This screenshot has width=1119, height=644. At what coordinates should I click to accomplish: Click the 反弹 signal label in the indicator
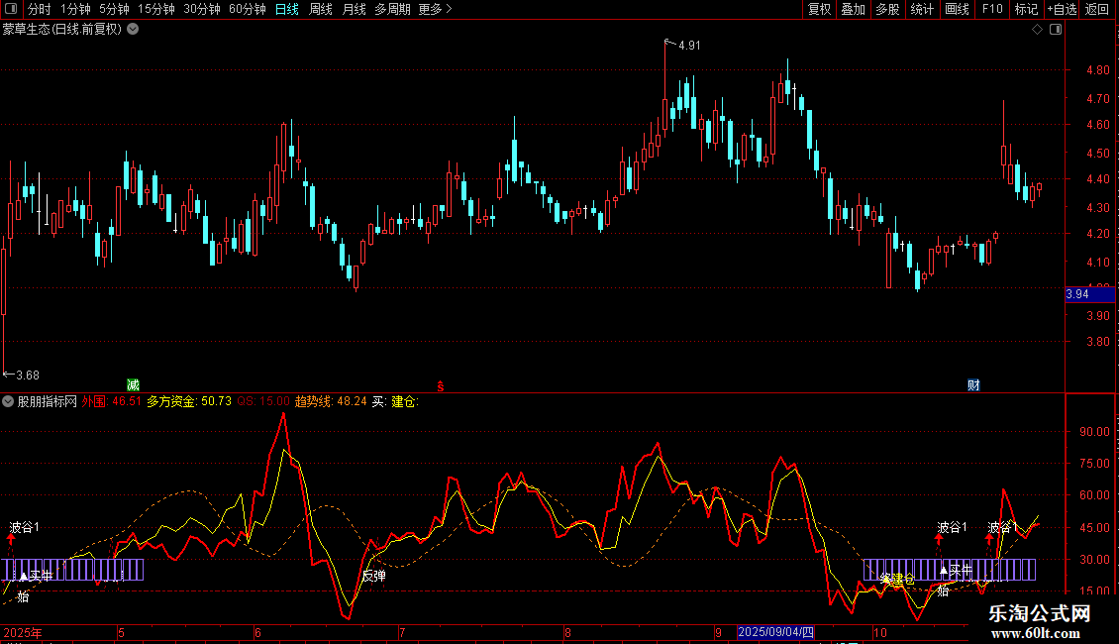pos(374,577)
